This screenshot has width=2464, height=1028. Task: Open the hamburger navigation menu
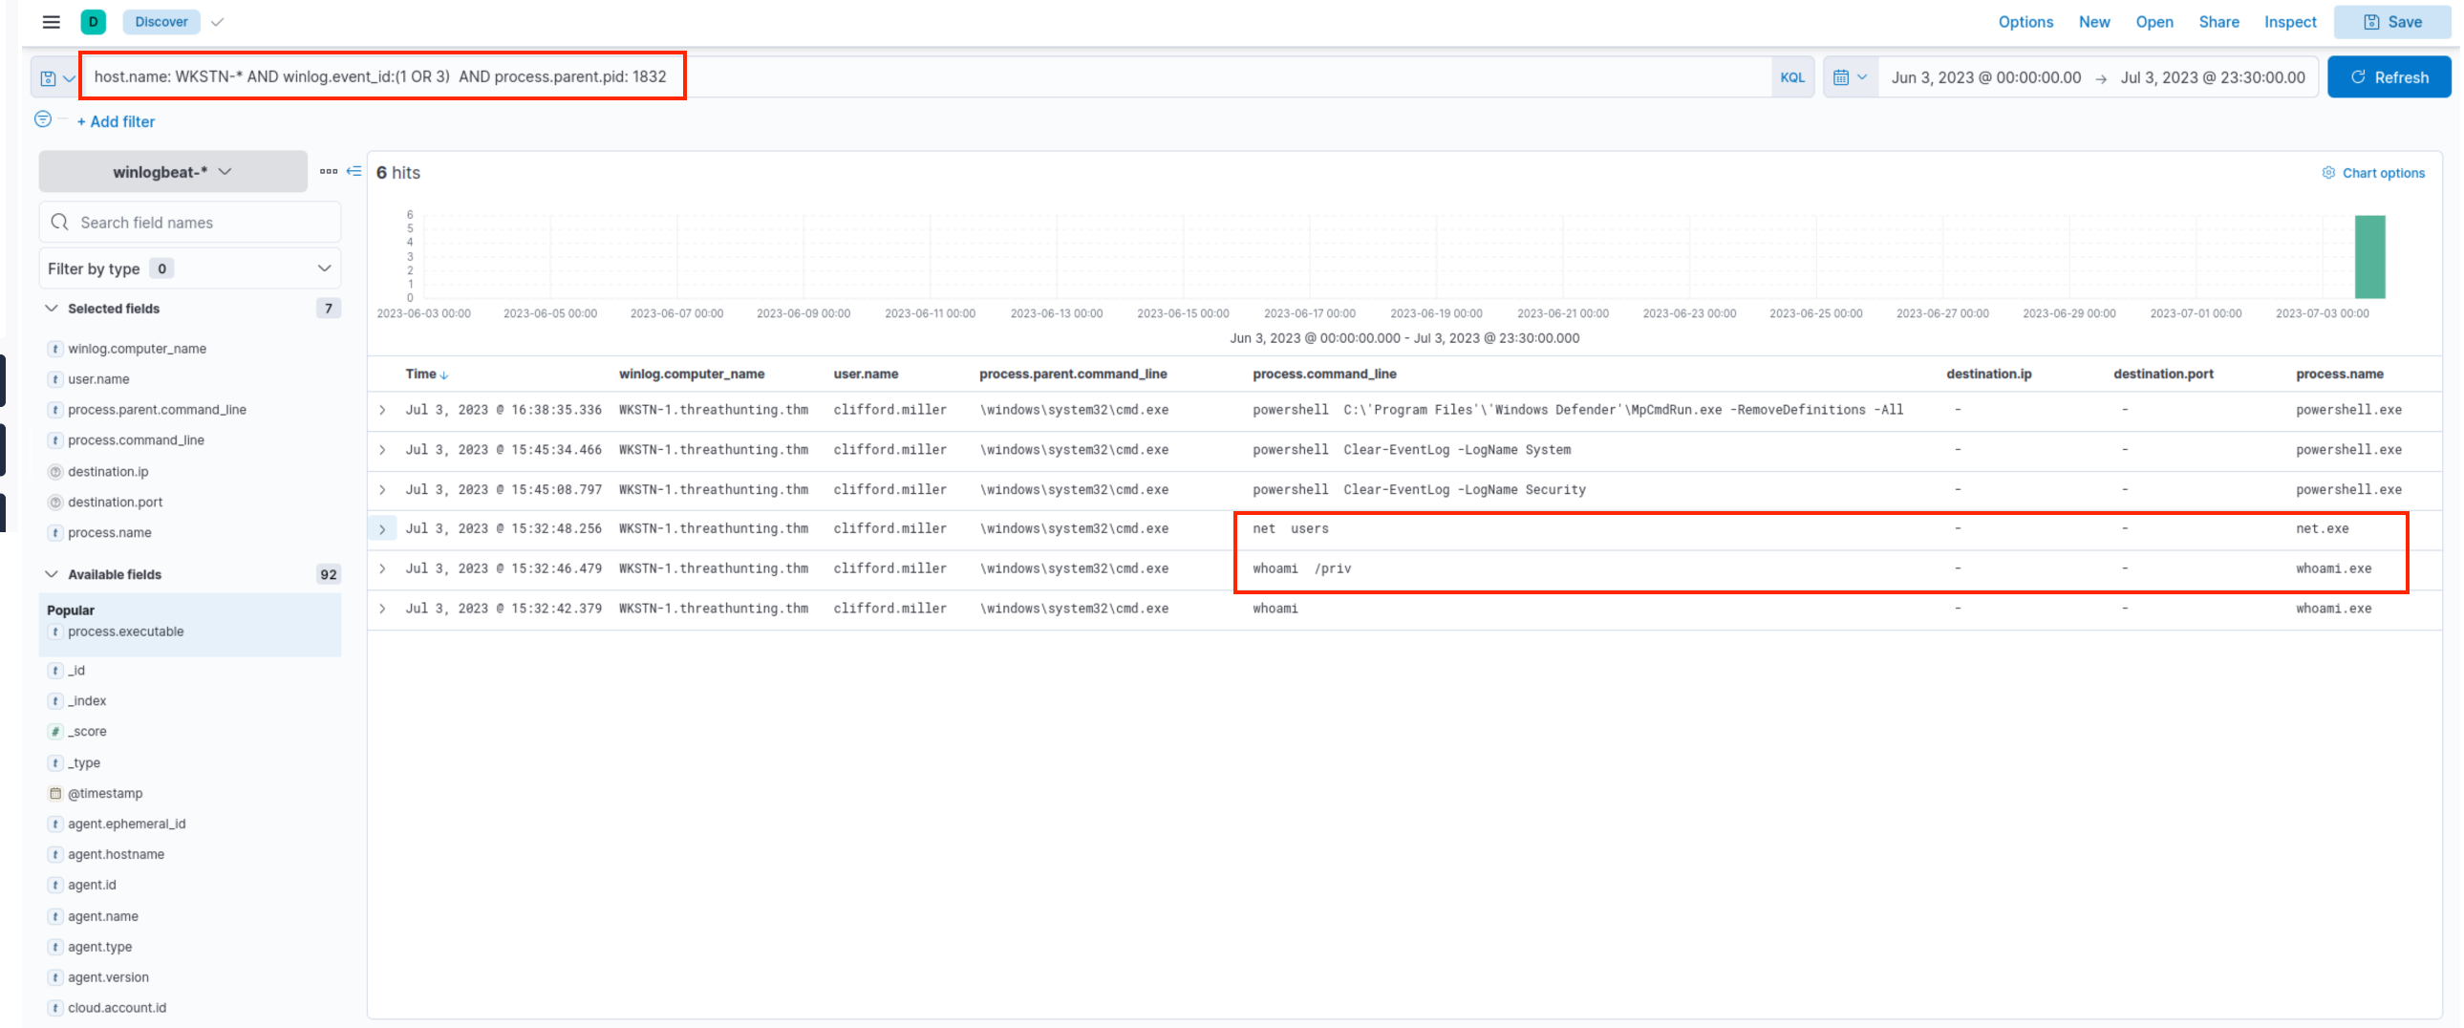[52, 22]
